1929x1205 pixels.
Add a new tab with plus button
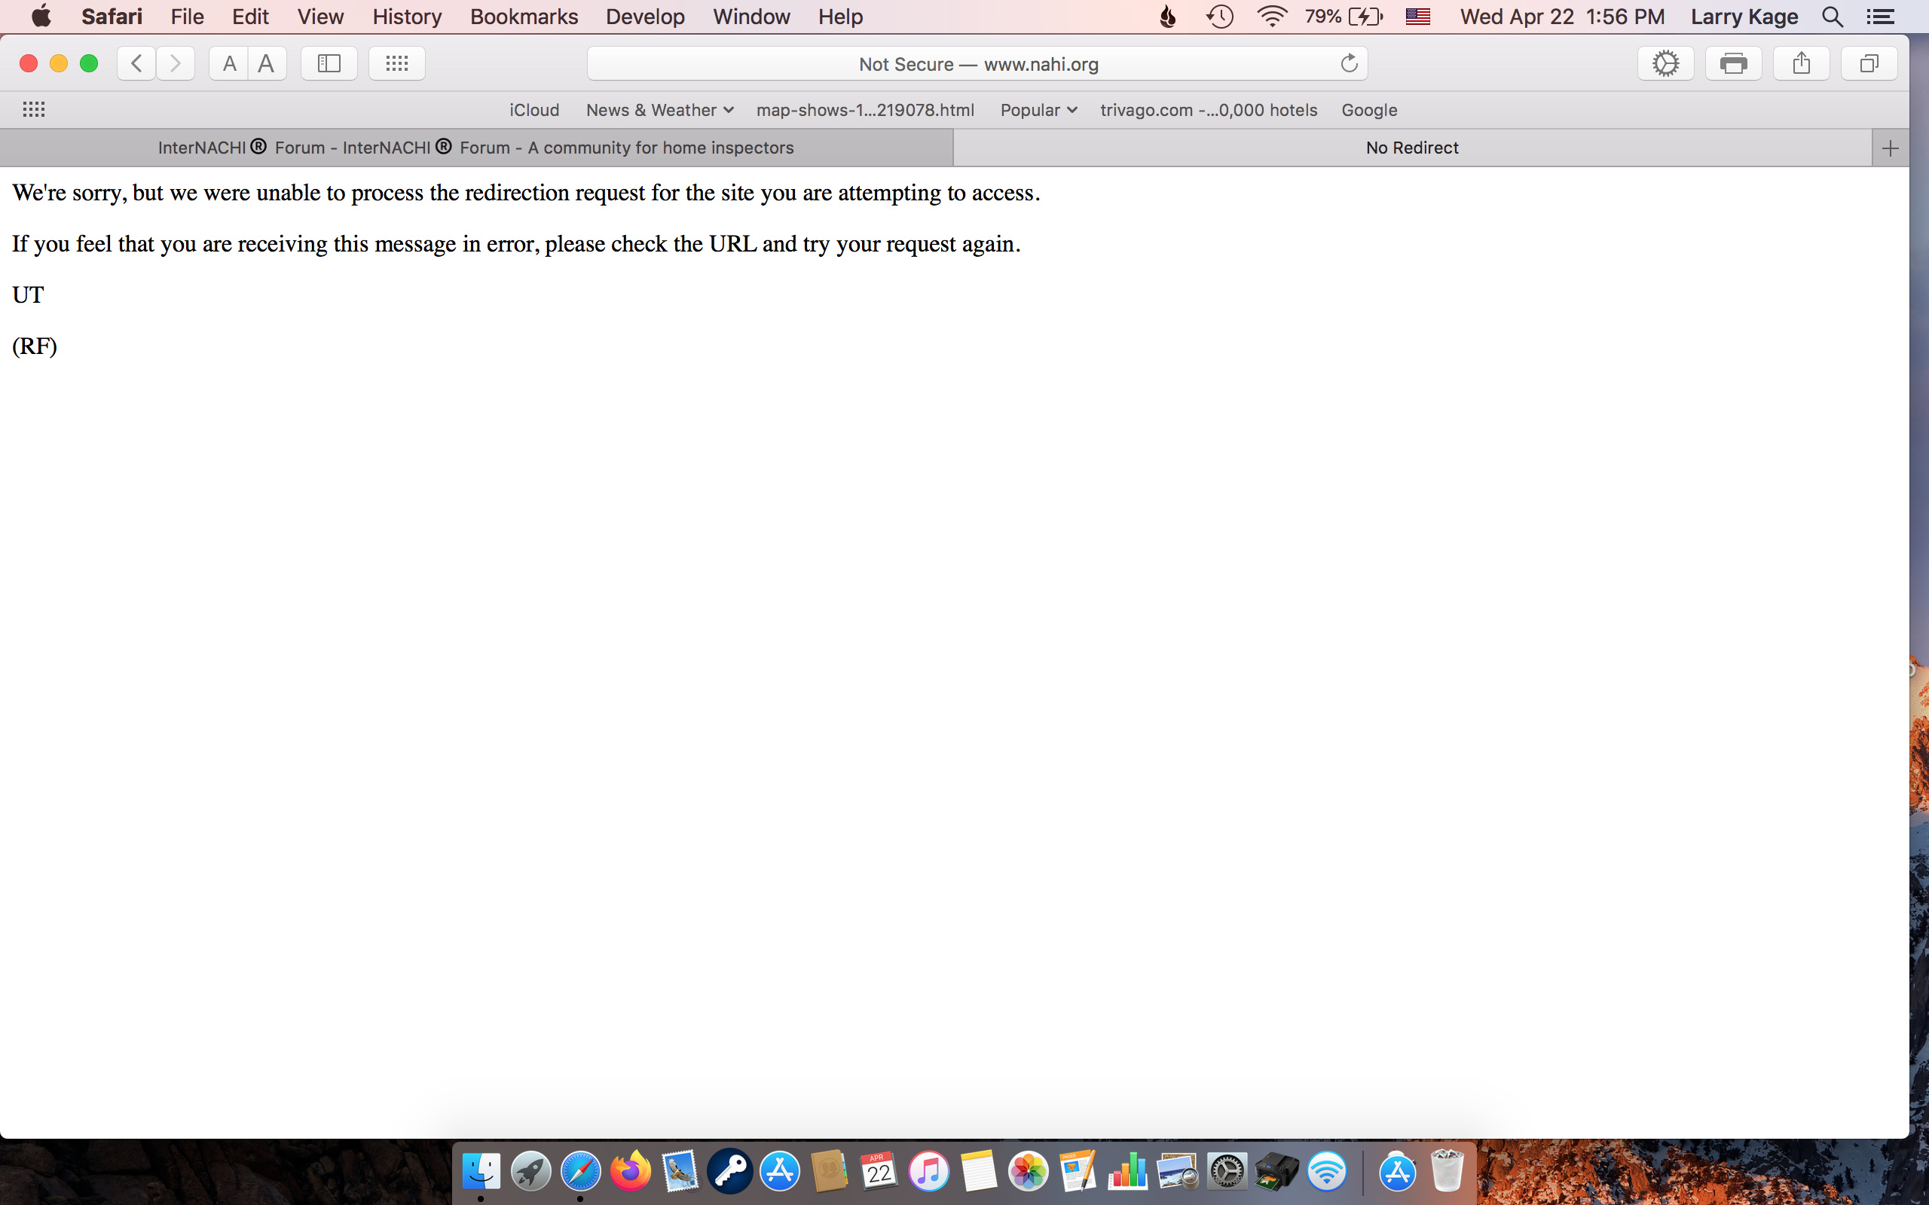point(1889,148)
